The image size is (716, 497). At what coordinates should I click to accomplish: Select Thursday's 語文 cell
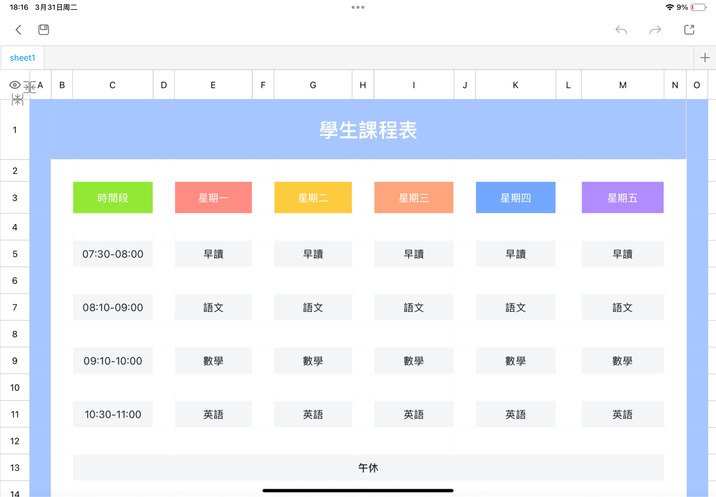pyautogui.click(x=516, y=307)
